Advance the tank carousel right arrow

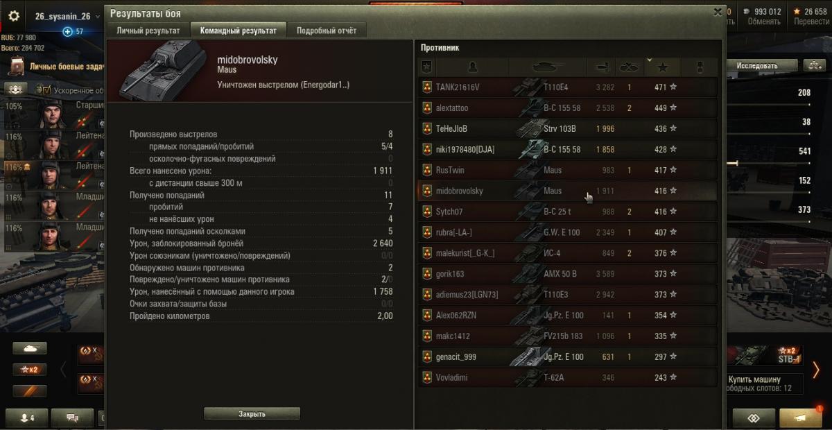[x=816, y=370]
